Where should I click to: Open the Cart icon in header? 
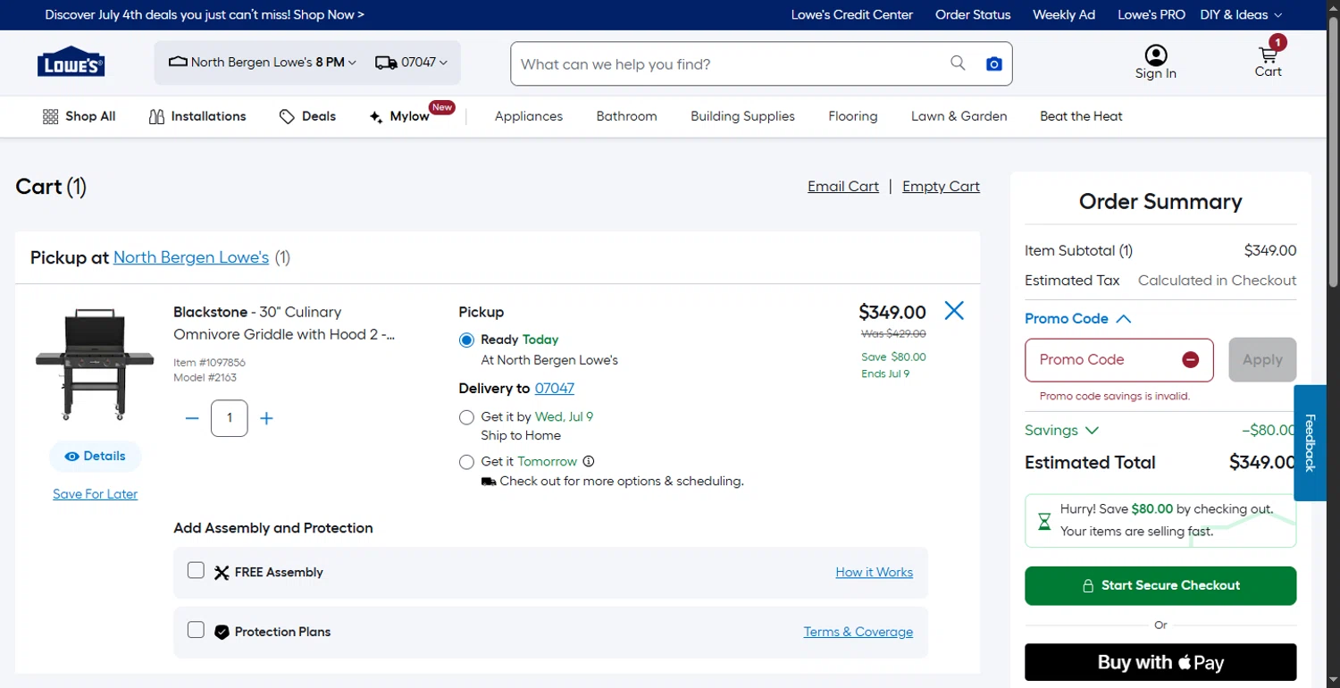(1269, 55)
